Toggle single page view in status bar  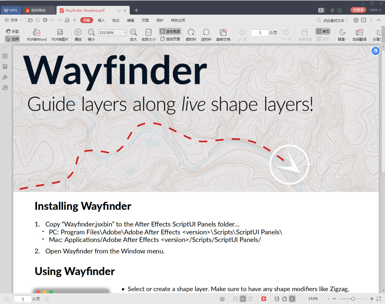click(243, 299)
